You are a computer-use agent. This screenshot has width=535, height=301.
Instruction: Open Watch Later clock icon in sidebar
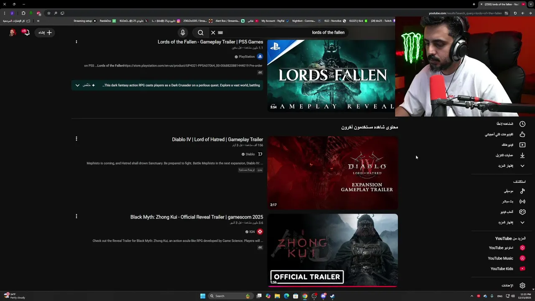click(522, 124)
